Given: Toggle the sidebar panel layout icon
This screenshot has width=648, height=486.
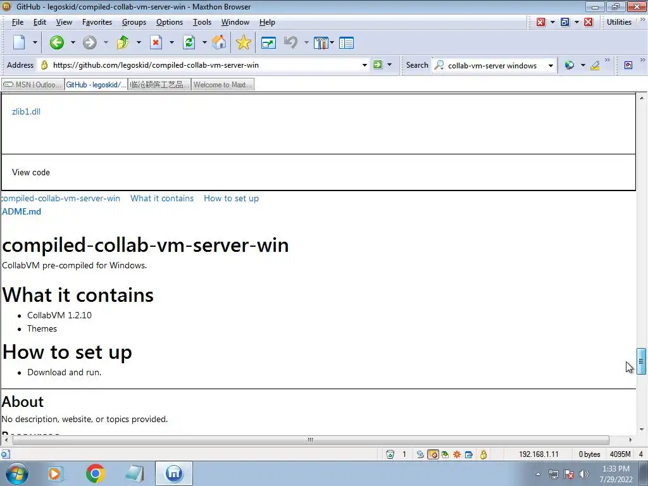Looking at the screenshot, I should (346, 42).
